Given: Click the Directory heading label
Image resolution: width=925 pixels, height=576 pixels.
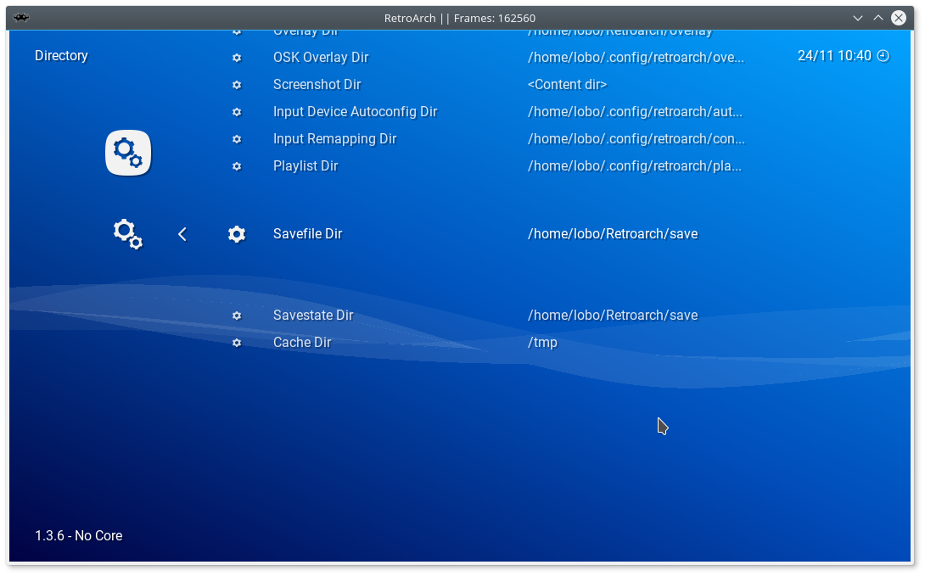Looking at the screenshot, I should click(x=61, y=55).
